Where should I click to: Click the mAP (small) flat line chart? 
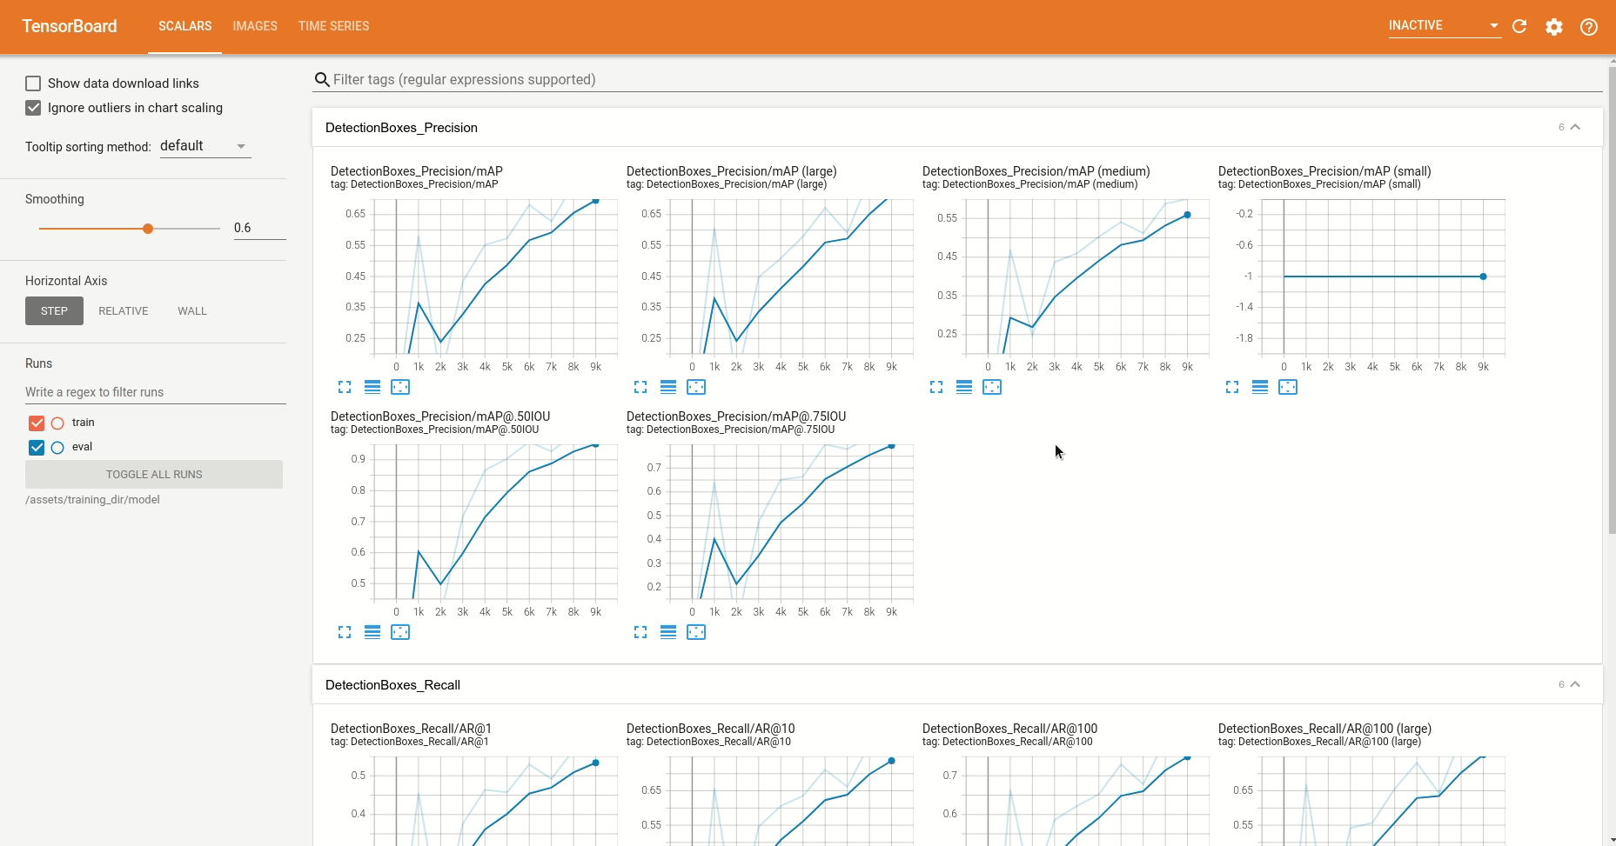pyautogui.click(x=1383, y=276)
